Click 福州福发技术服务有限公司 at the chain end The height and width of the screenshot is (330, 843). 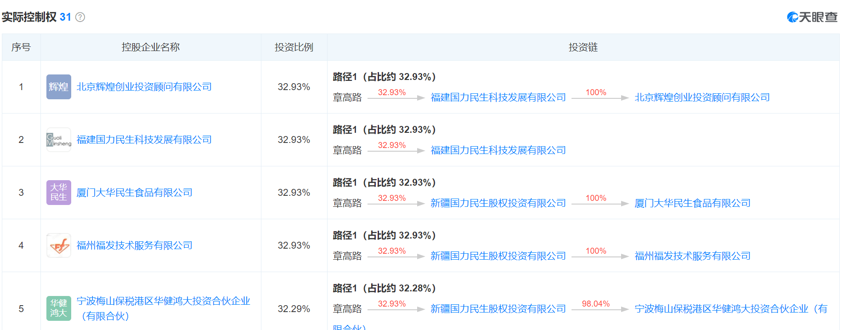pyautogui.click(x=692, y=256)
